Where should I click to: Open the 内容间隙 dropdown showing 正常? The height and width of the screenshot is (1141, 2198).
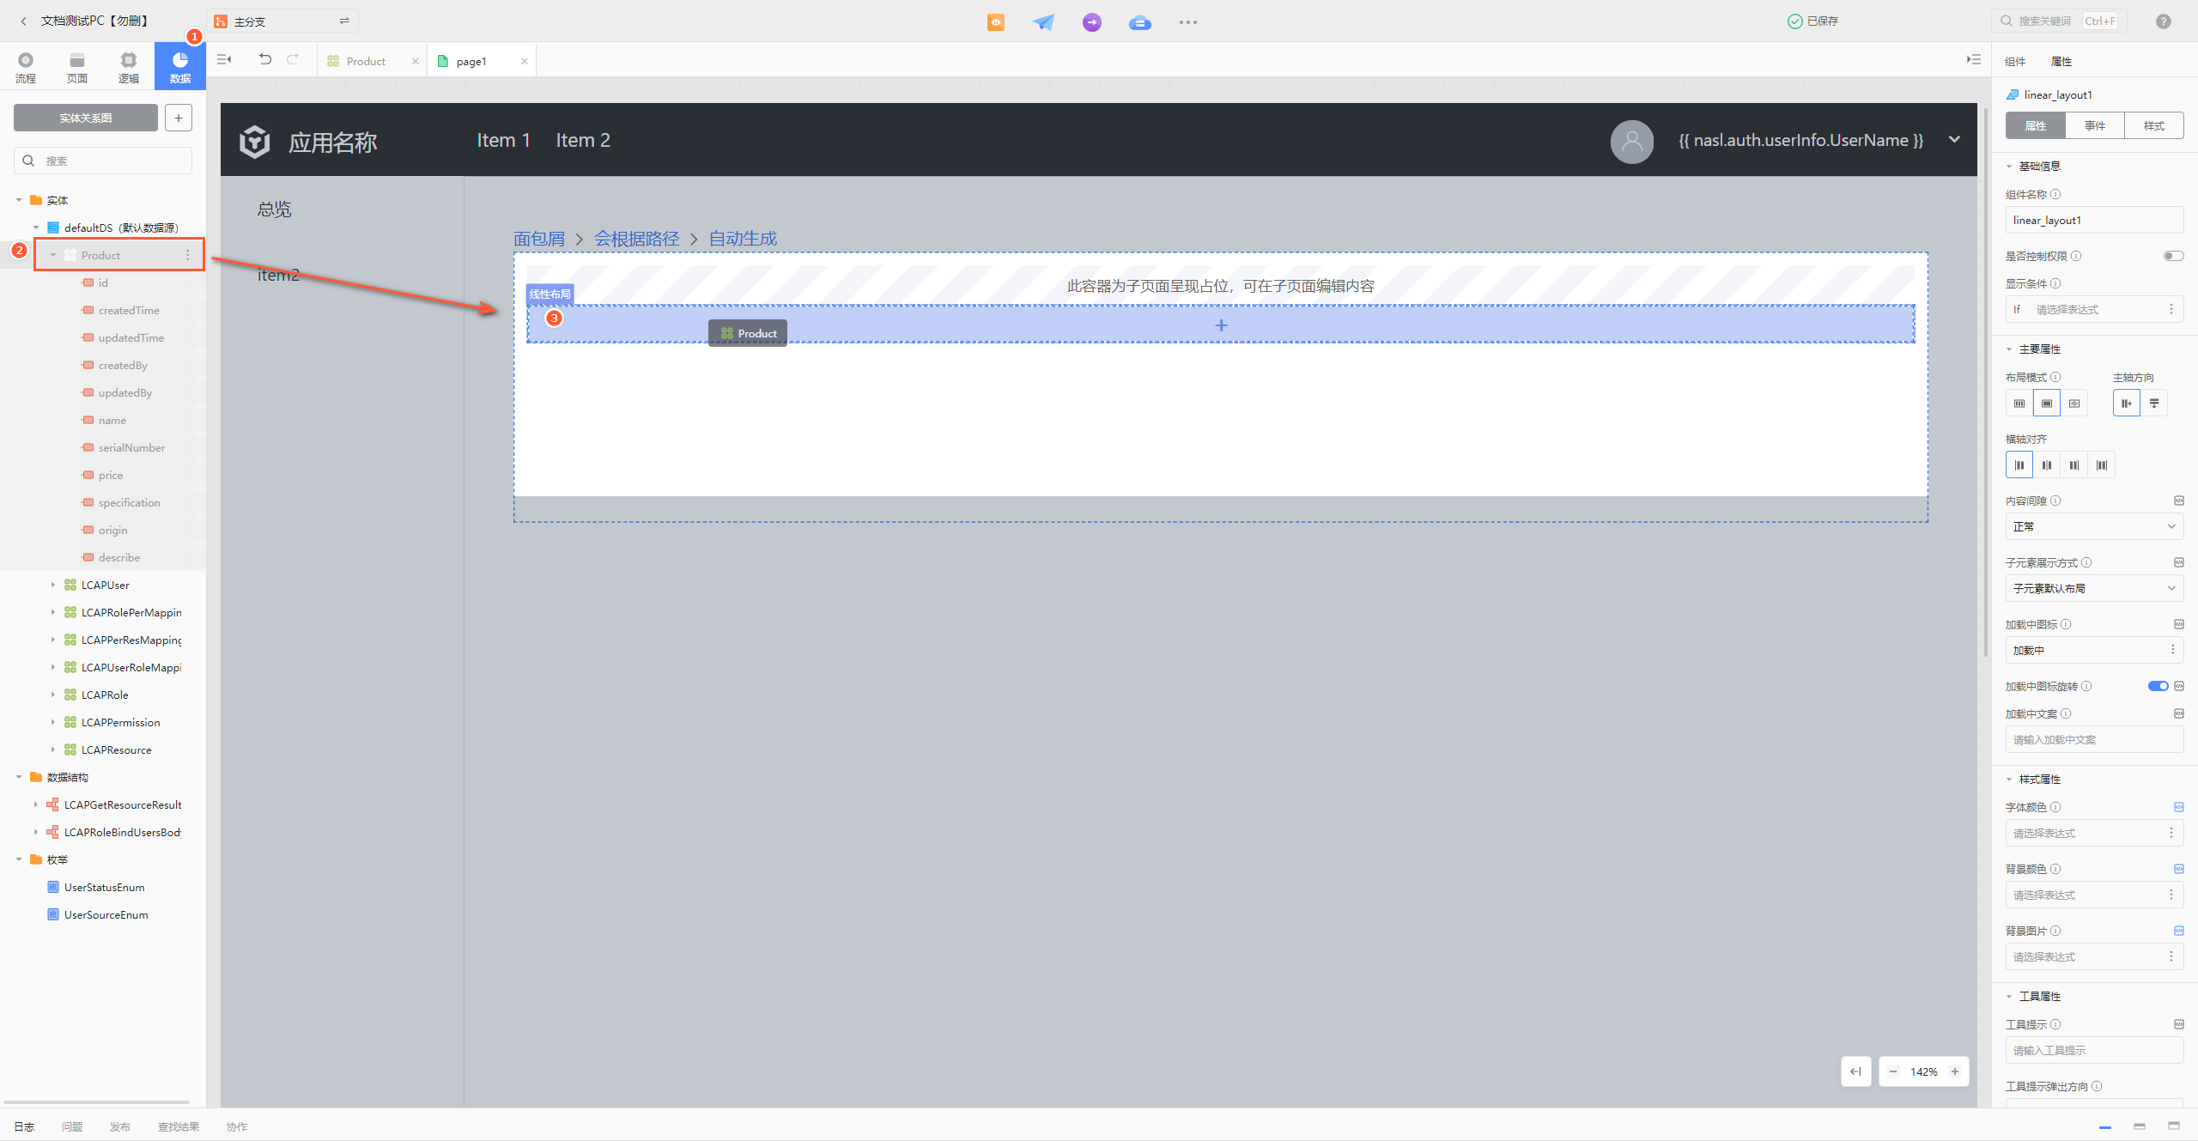point(2094,526)
